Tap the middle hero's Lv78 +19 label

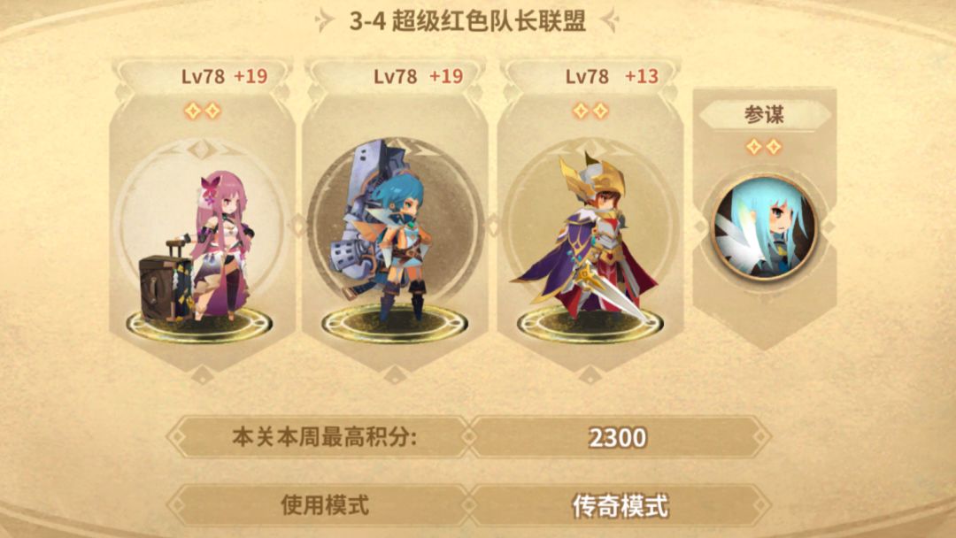(x=418, y=76)
